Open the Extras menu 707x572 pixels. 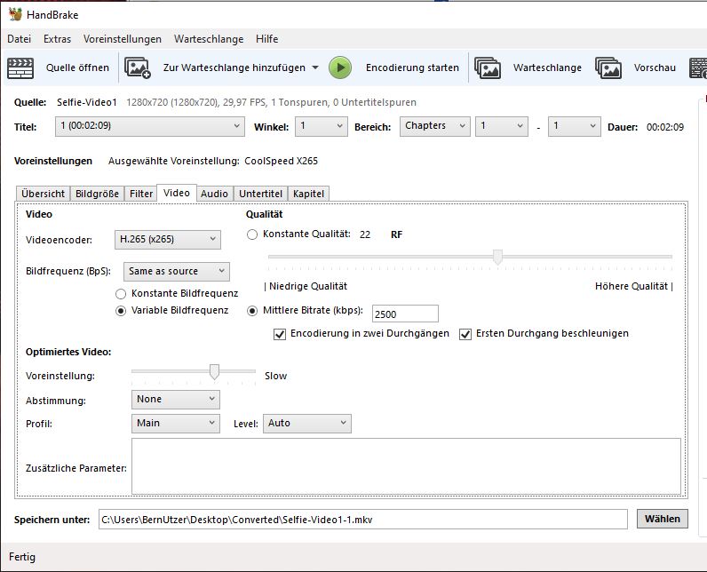pyautogui.click(x=57, y=39)
